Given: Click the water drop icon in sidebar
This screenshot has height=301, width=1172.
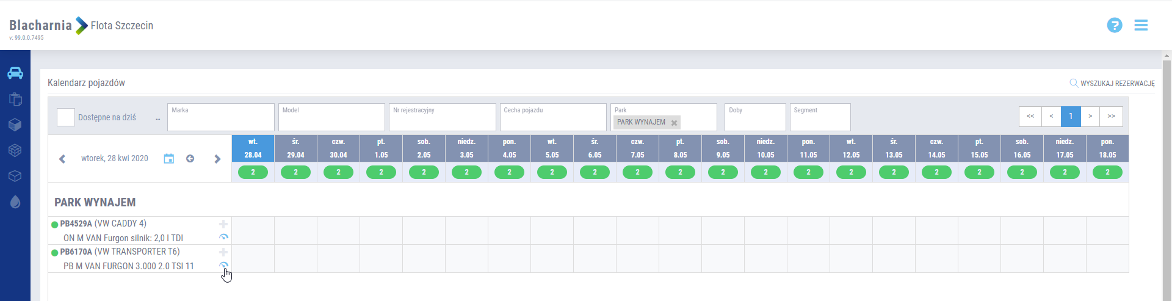Looking at the screenshot, I should 15,202.
